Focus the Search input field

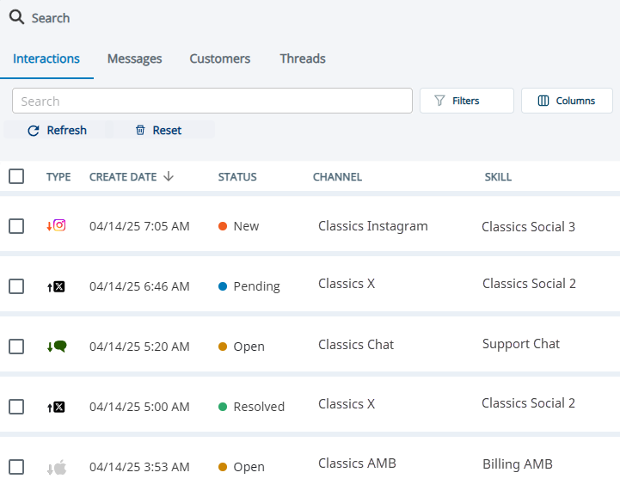[212, 101]
